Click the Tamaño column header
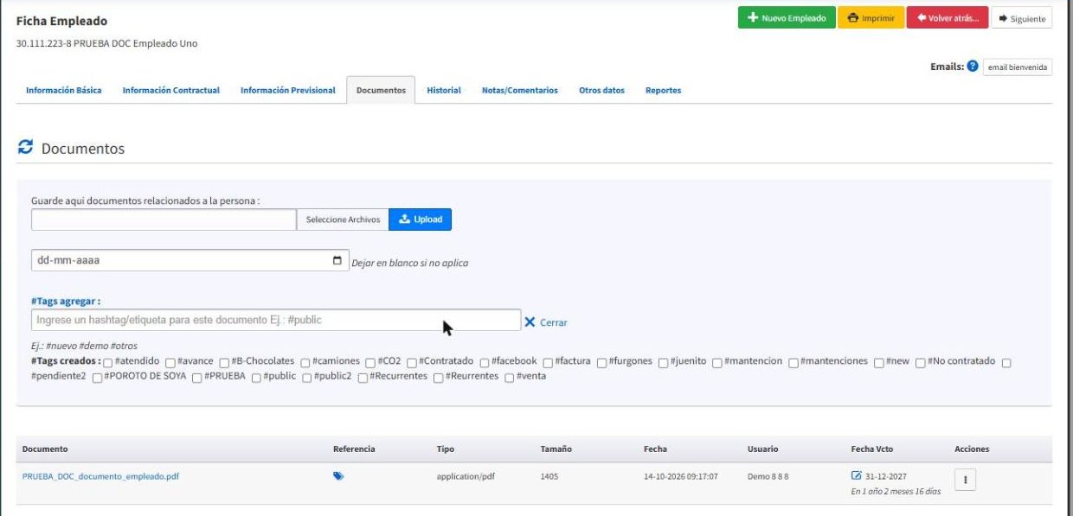 tap(556, 449)
